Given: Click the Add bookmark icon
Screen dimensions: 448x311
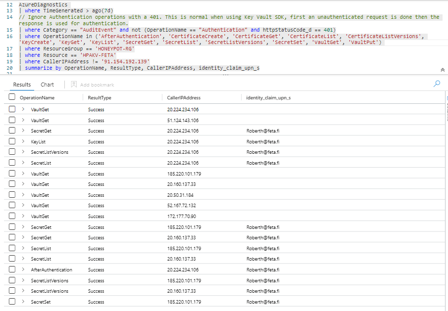Looking at the screenshot, I should tap(74, 85).
